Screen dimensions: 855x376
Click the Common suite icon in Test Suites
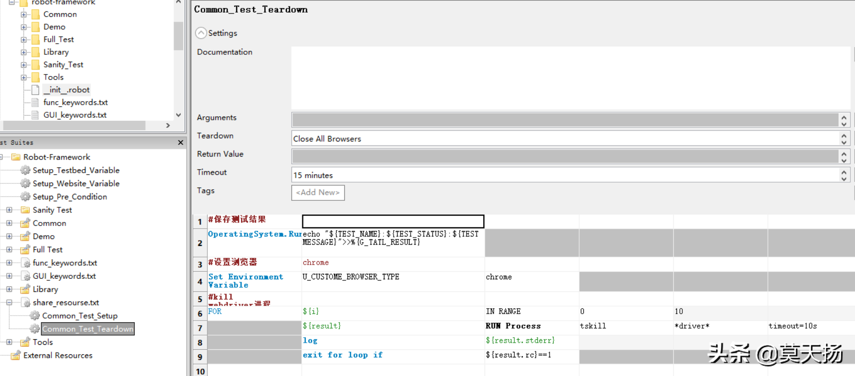pyautogui.click(x=25, y=223)
